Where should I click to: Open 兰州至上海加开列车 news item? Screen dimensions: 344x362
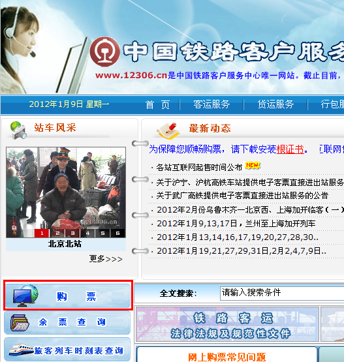click(236, 224)
